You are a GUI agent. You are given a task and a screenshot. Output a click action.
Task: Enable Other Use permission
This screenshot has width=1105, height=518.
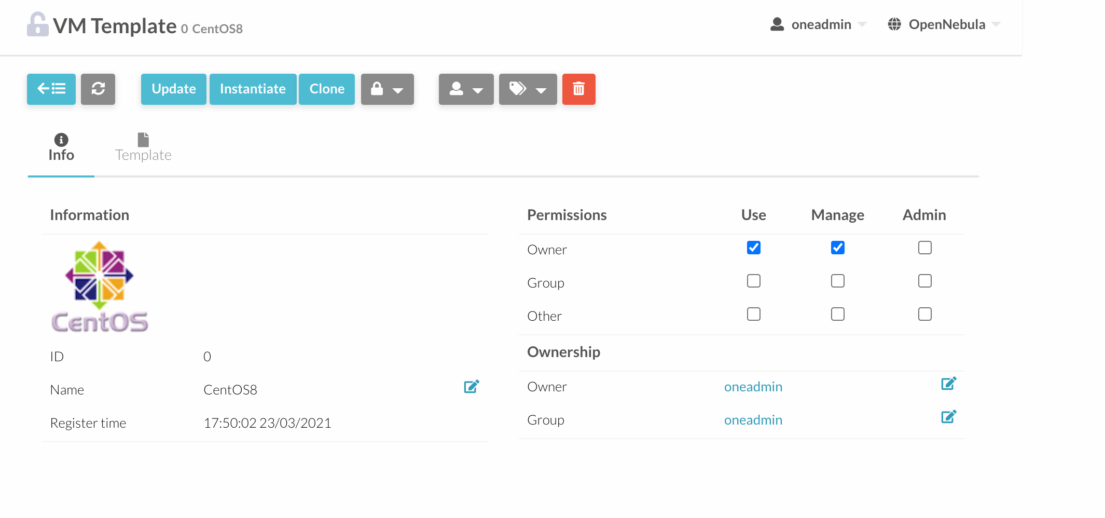(754, 314)
